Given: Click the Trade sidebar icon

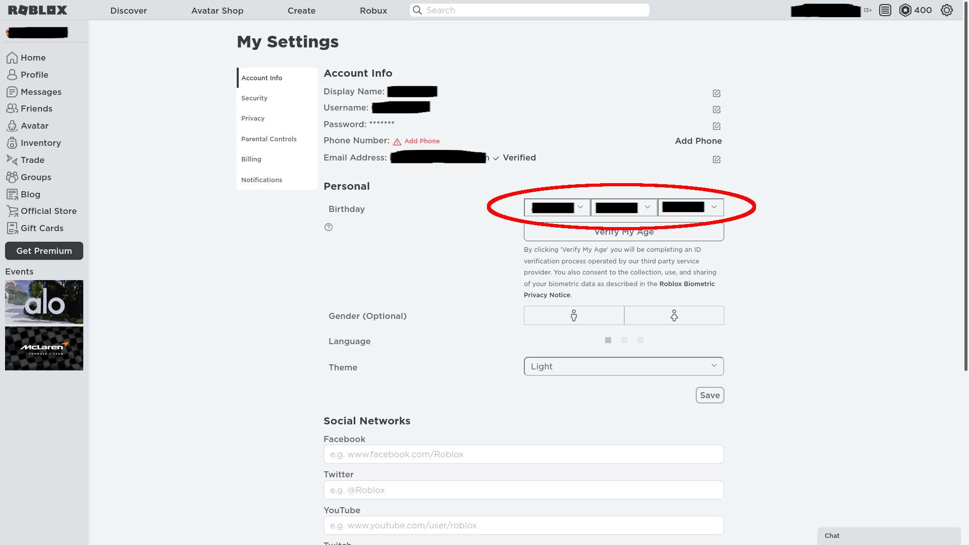Looking at the screenshot, I should coord(12,160).
